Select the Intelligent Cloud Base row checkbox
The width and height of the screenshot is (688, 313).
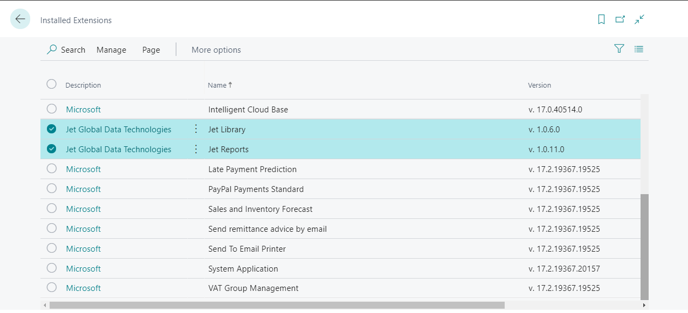[51, 109]
